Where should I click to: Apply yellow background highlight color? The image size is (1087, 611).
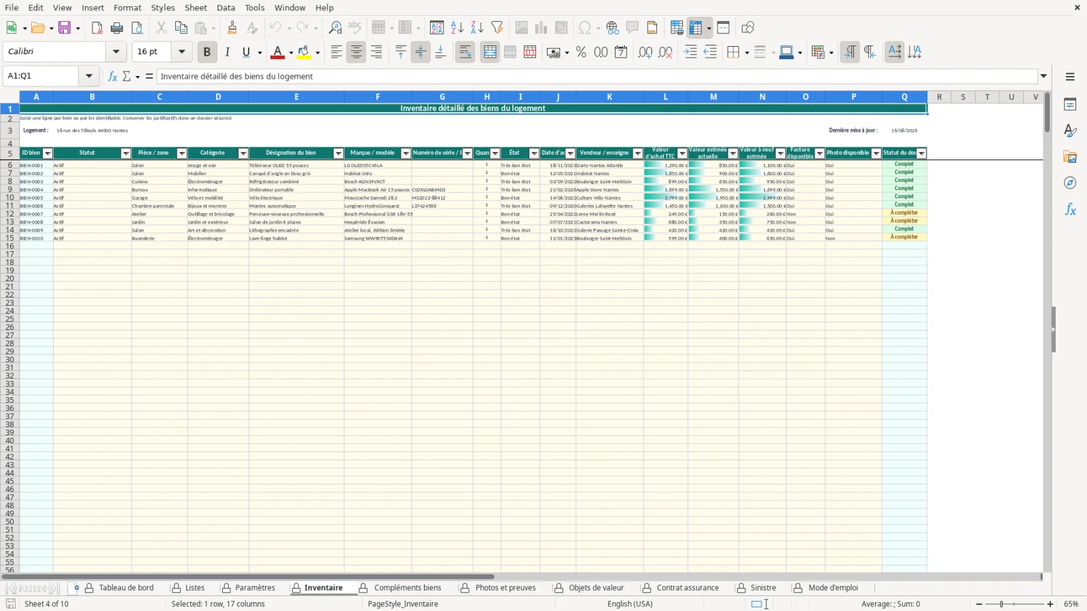click(304, 52)
